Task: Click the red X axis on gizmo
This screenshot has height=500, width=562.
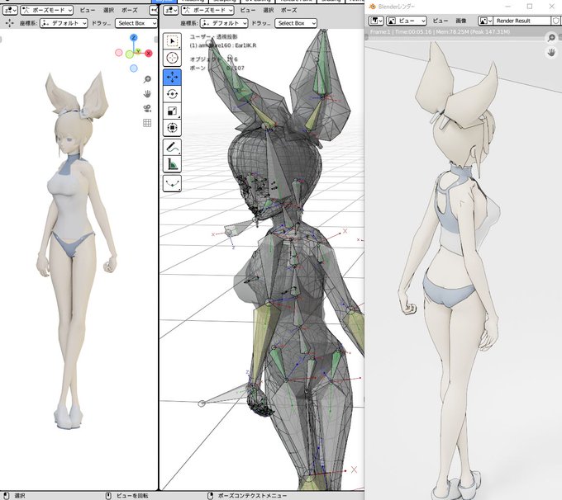Action: (x=149, y=54)
